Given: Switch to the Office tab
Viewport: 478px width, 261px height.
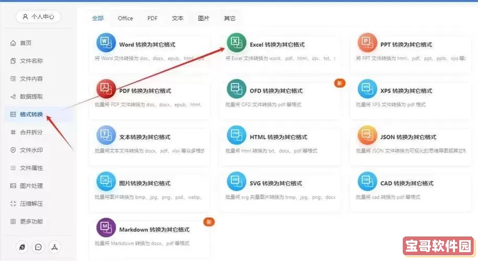Looking at the screenshot, I should [125, 18].
